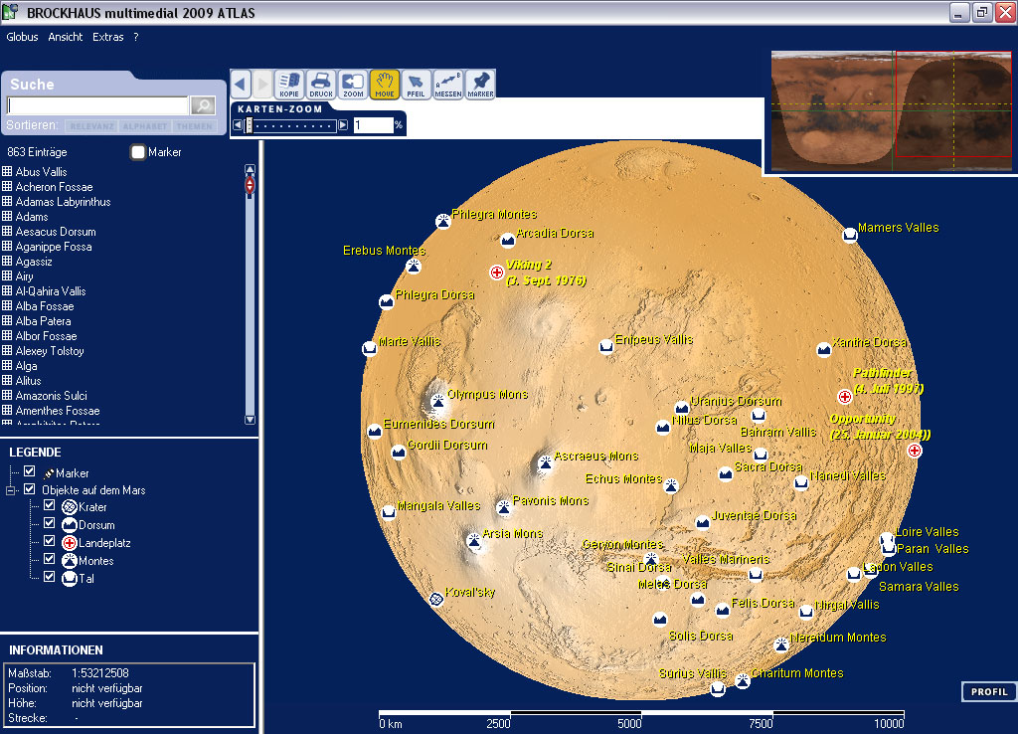Select Amazonis Sulci in the list
Image resolution: width=1018 pixels, height=734 pixels.
(x=51, y=396)
